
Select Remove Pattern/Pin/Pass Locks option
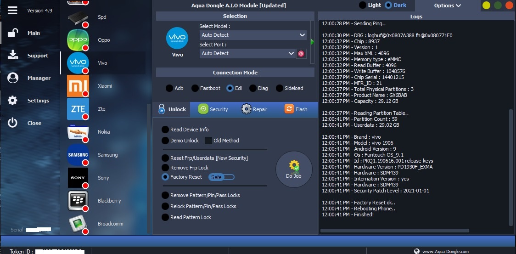pyautogui.click(x=201, y=195)
